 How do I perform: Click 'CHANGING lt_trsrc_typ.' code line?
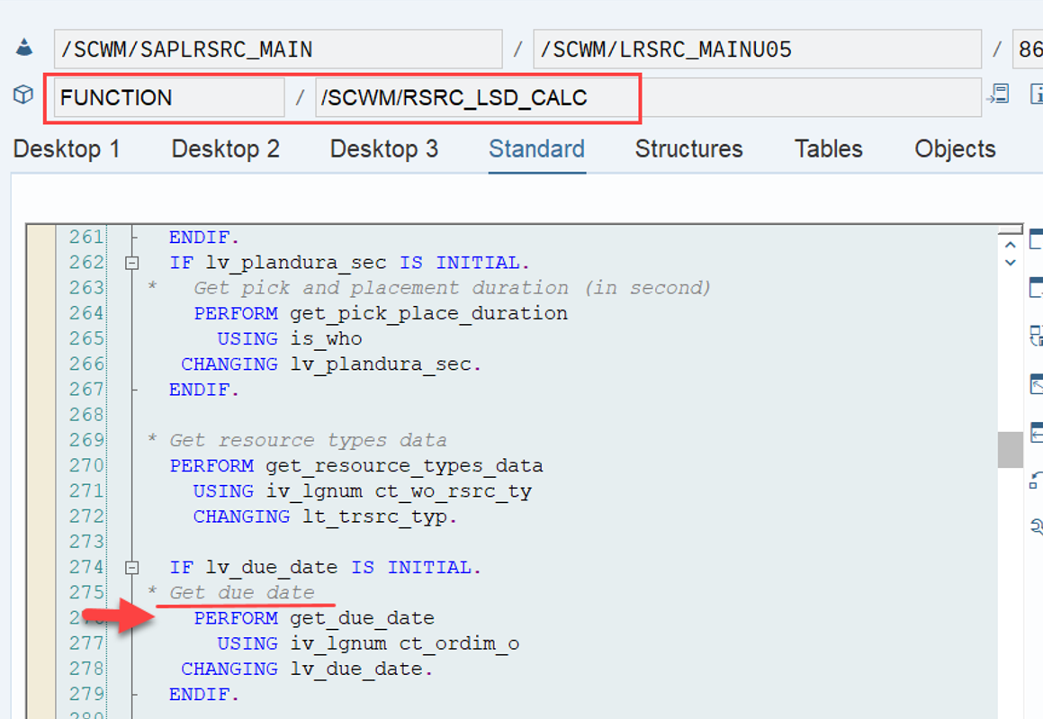click(325, 517)
